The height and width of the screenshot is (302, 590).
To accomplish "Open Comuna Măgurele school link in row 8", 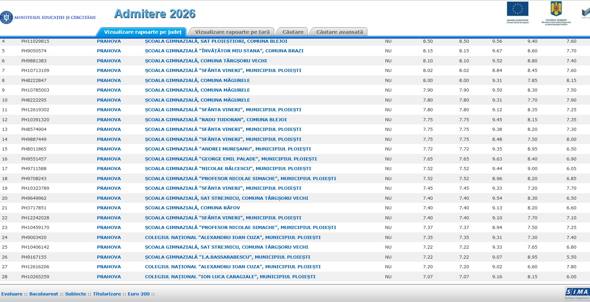I will coord(197,80).
